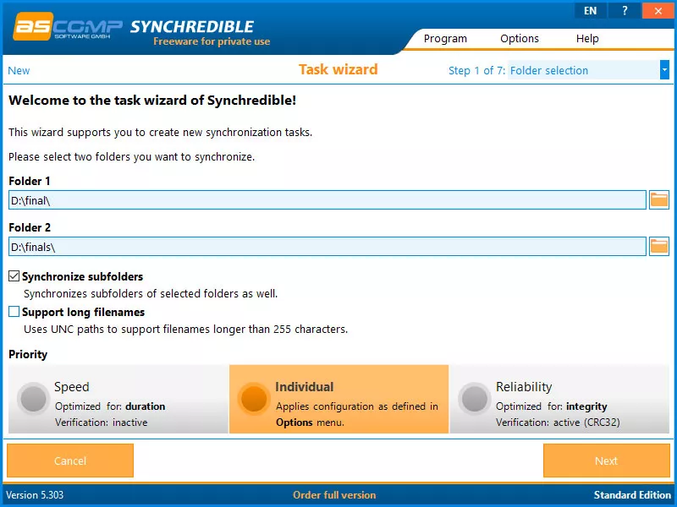Open the Folder selection step combo box
The image size is (677, 507).
pyautogui.click(x=588, y=70)
